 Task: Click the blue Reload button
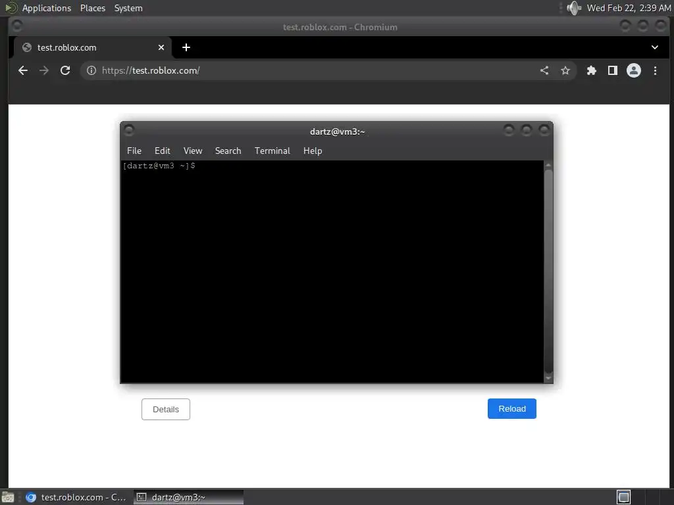click(512, 409)
